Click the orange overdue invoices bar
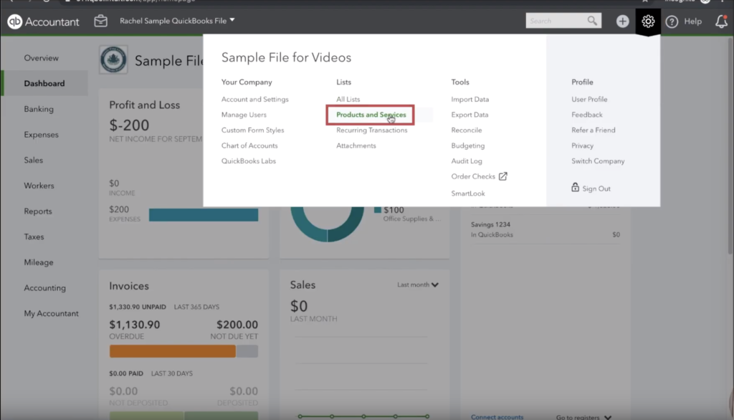This screenshot has height=420, width=734. point(172,351)
